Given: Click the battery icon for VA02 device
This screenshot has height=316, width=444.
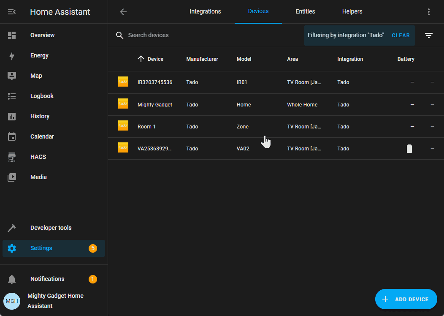Looking at the screenshot, I should click(x=409, y=149).
